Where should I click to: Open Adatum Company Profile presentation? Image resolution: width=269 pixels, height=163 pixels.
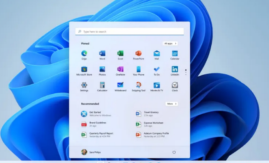152,135
